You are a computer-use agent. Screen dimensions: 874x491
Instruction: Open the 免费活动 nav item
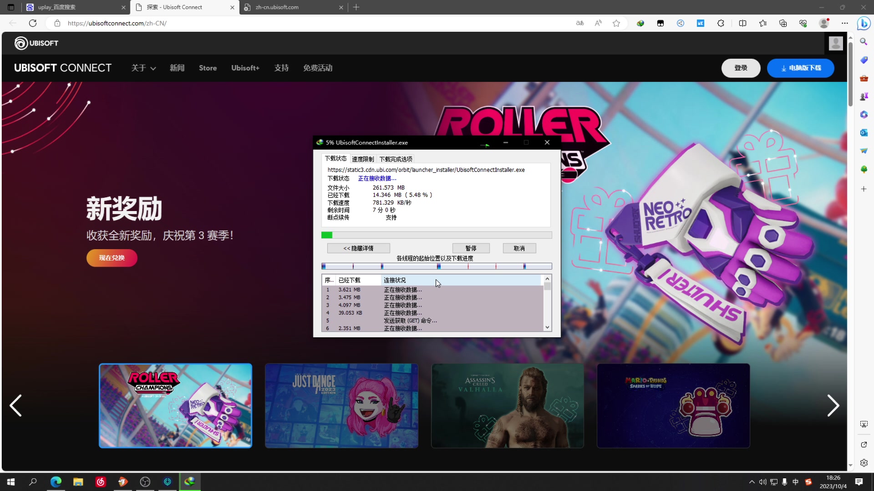(x=318, y=68)
